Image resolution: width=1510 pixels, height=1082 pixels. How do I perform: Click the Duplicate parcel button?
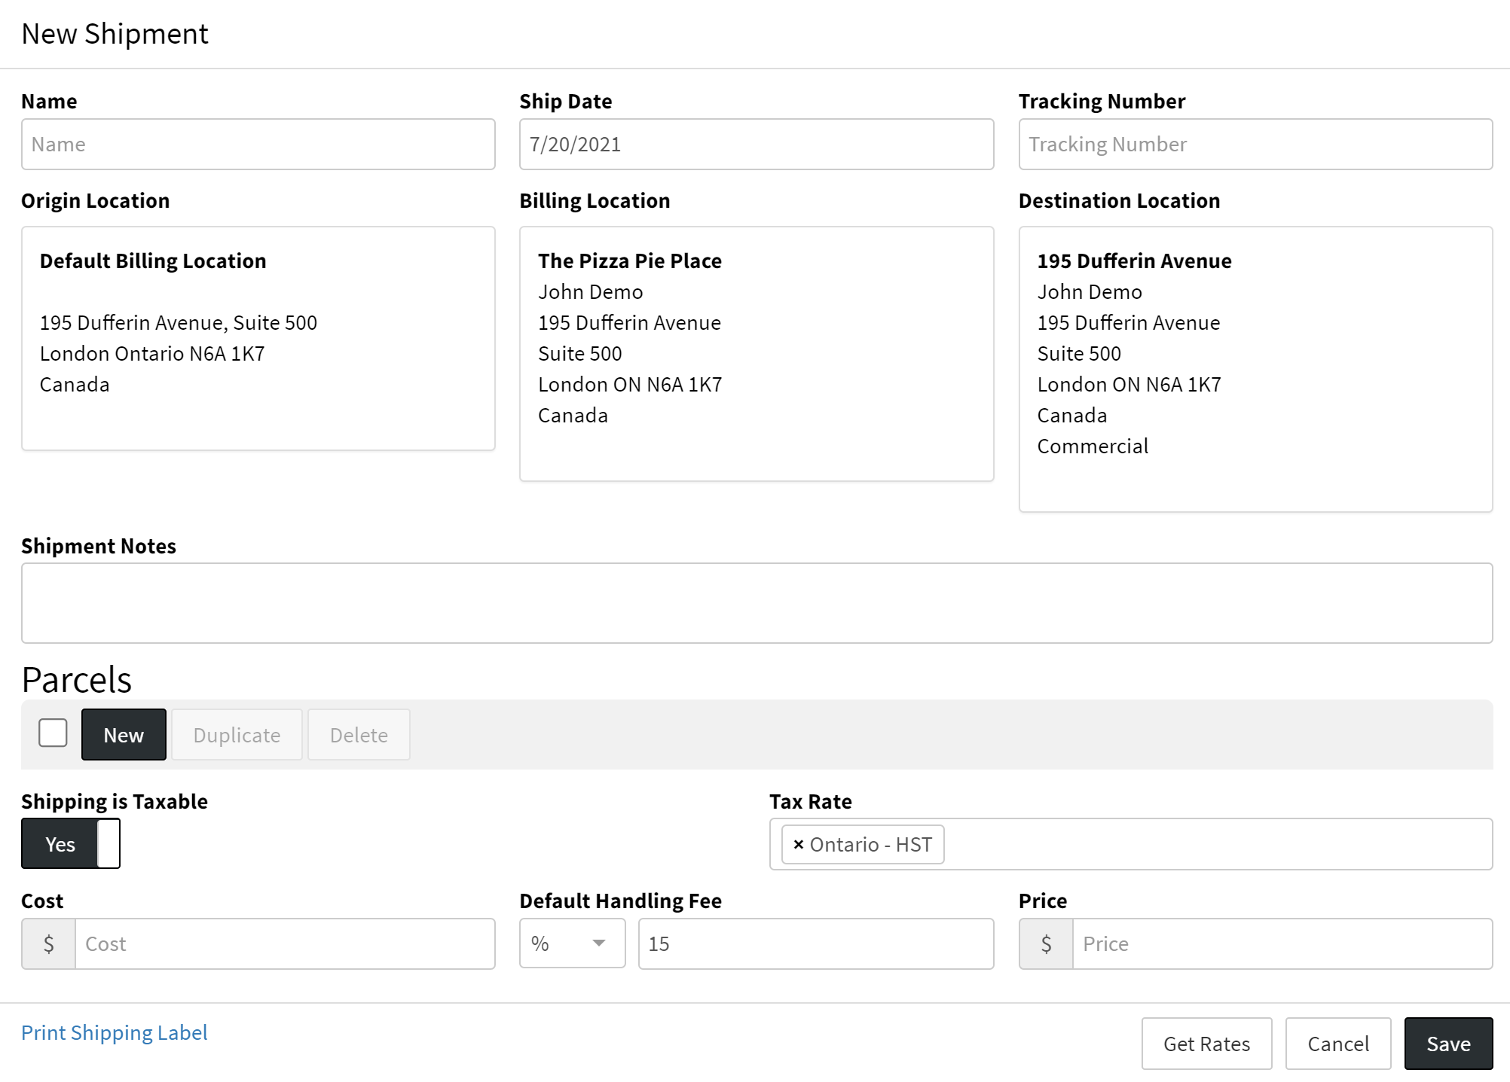coord(237,735)
